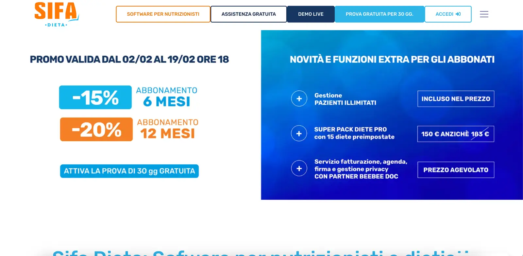Select the -15% discount badge

[x=95, y=98]
